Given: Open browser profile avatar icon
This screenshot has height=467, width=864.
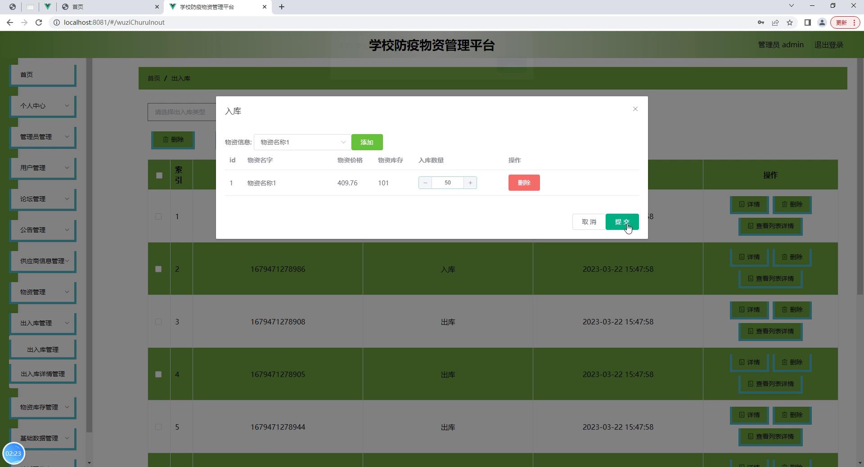Looking at the screenshot, I should tap(822, 22).
